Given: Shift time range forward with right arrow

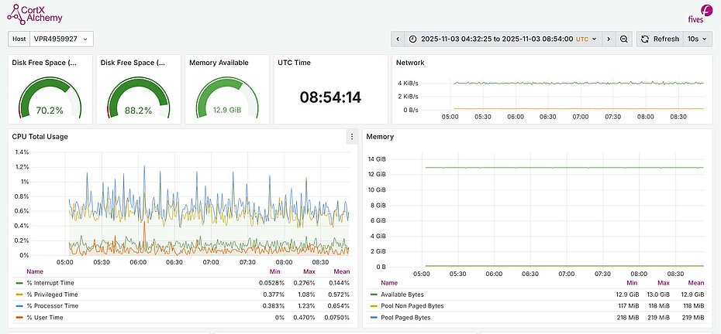Looking at the screenshot, I should click(609, 39).
